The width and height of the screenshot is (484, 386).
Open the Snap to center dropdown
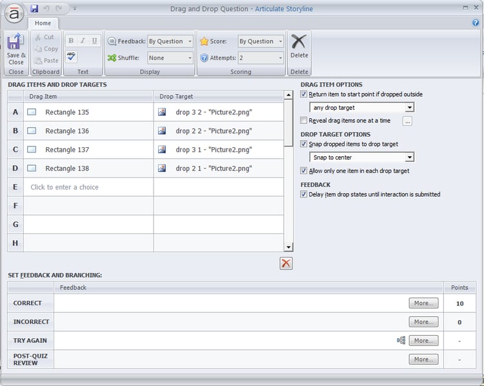[361, 157]
